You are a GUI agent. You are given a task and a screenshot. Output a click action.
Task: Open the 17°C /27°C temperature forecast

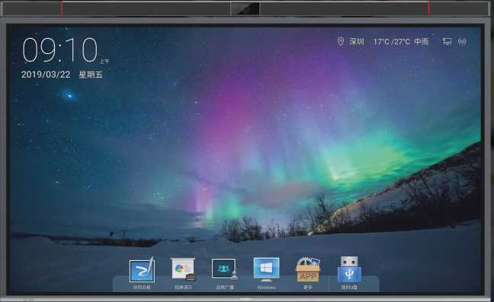click(x=392, y=42)
